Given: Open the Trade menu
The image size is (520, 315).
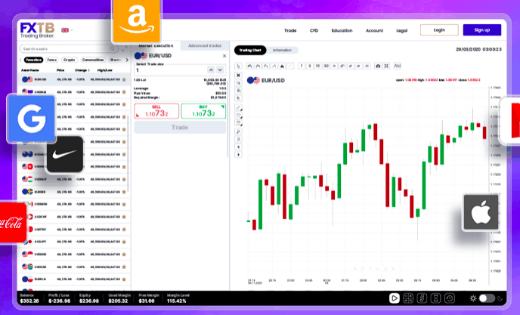Looking at the screenshot, I should coord(290,30).
